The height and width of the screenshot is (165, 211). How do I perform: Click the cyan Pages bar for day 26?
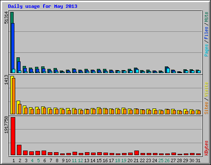[x=168, y=71]
